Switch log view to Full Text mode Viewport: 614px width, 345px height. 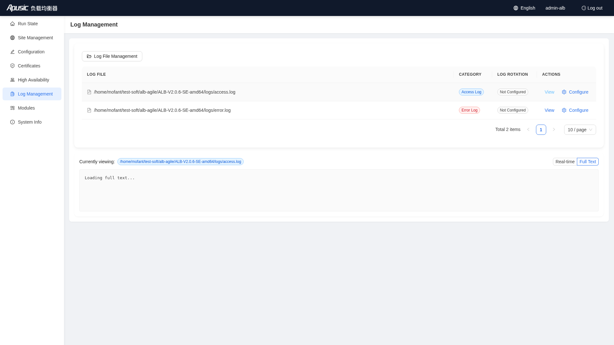click(588, 162)
